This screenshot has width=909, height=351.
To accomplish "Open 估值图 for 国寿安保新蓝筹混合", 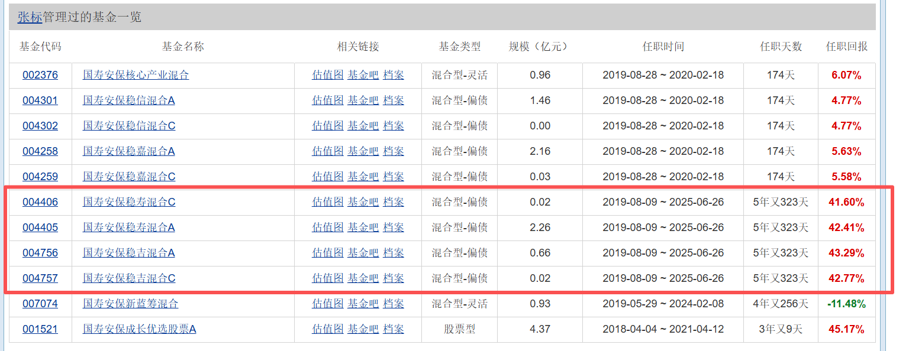I will coord(328,304).
